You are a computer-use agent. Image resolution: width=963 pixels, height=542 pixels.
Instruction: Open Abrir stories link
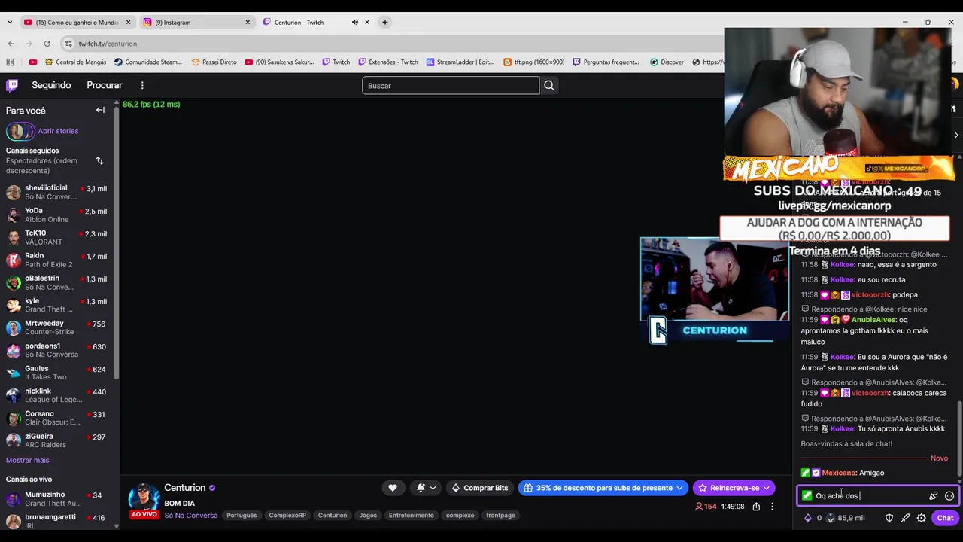point(58,131)
